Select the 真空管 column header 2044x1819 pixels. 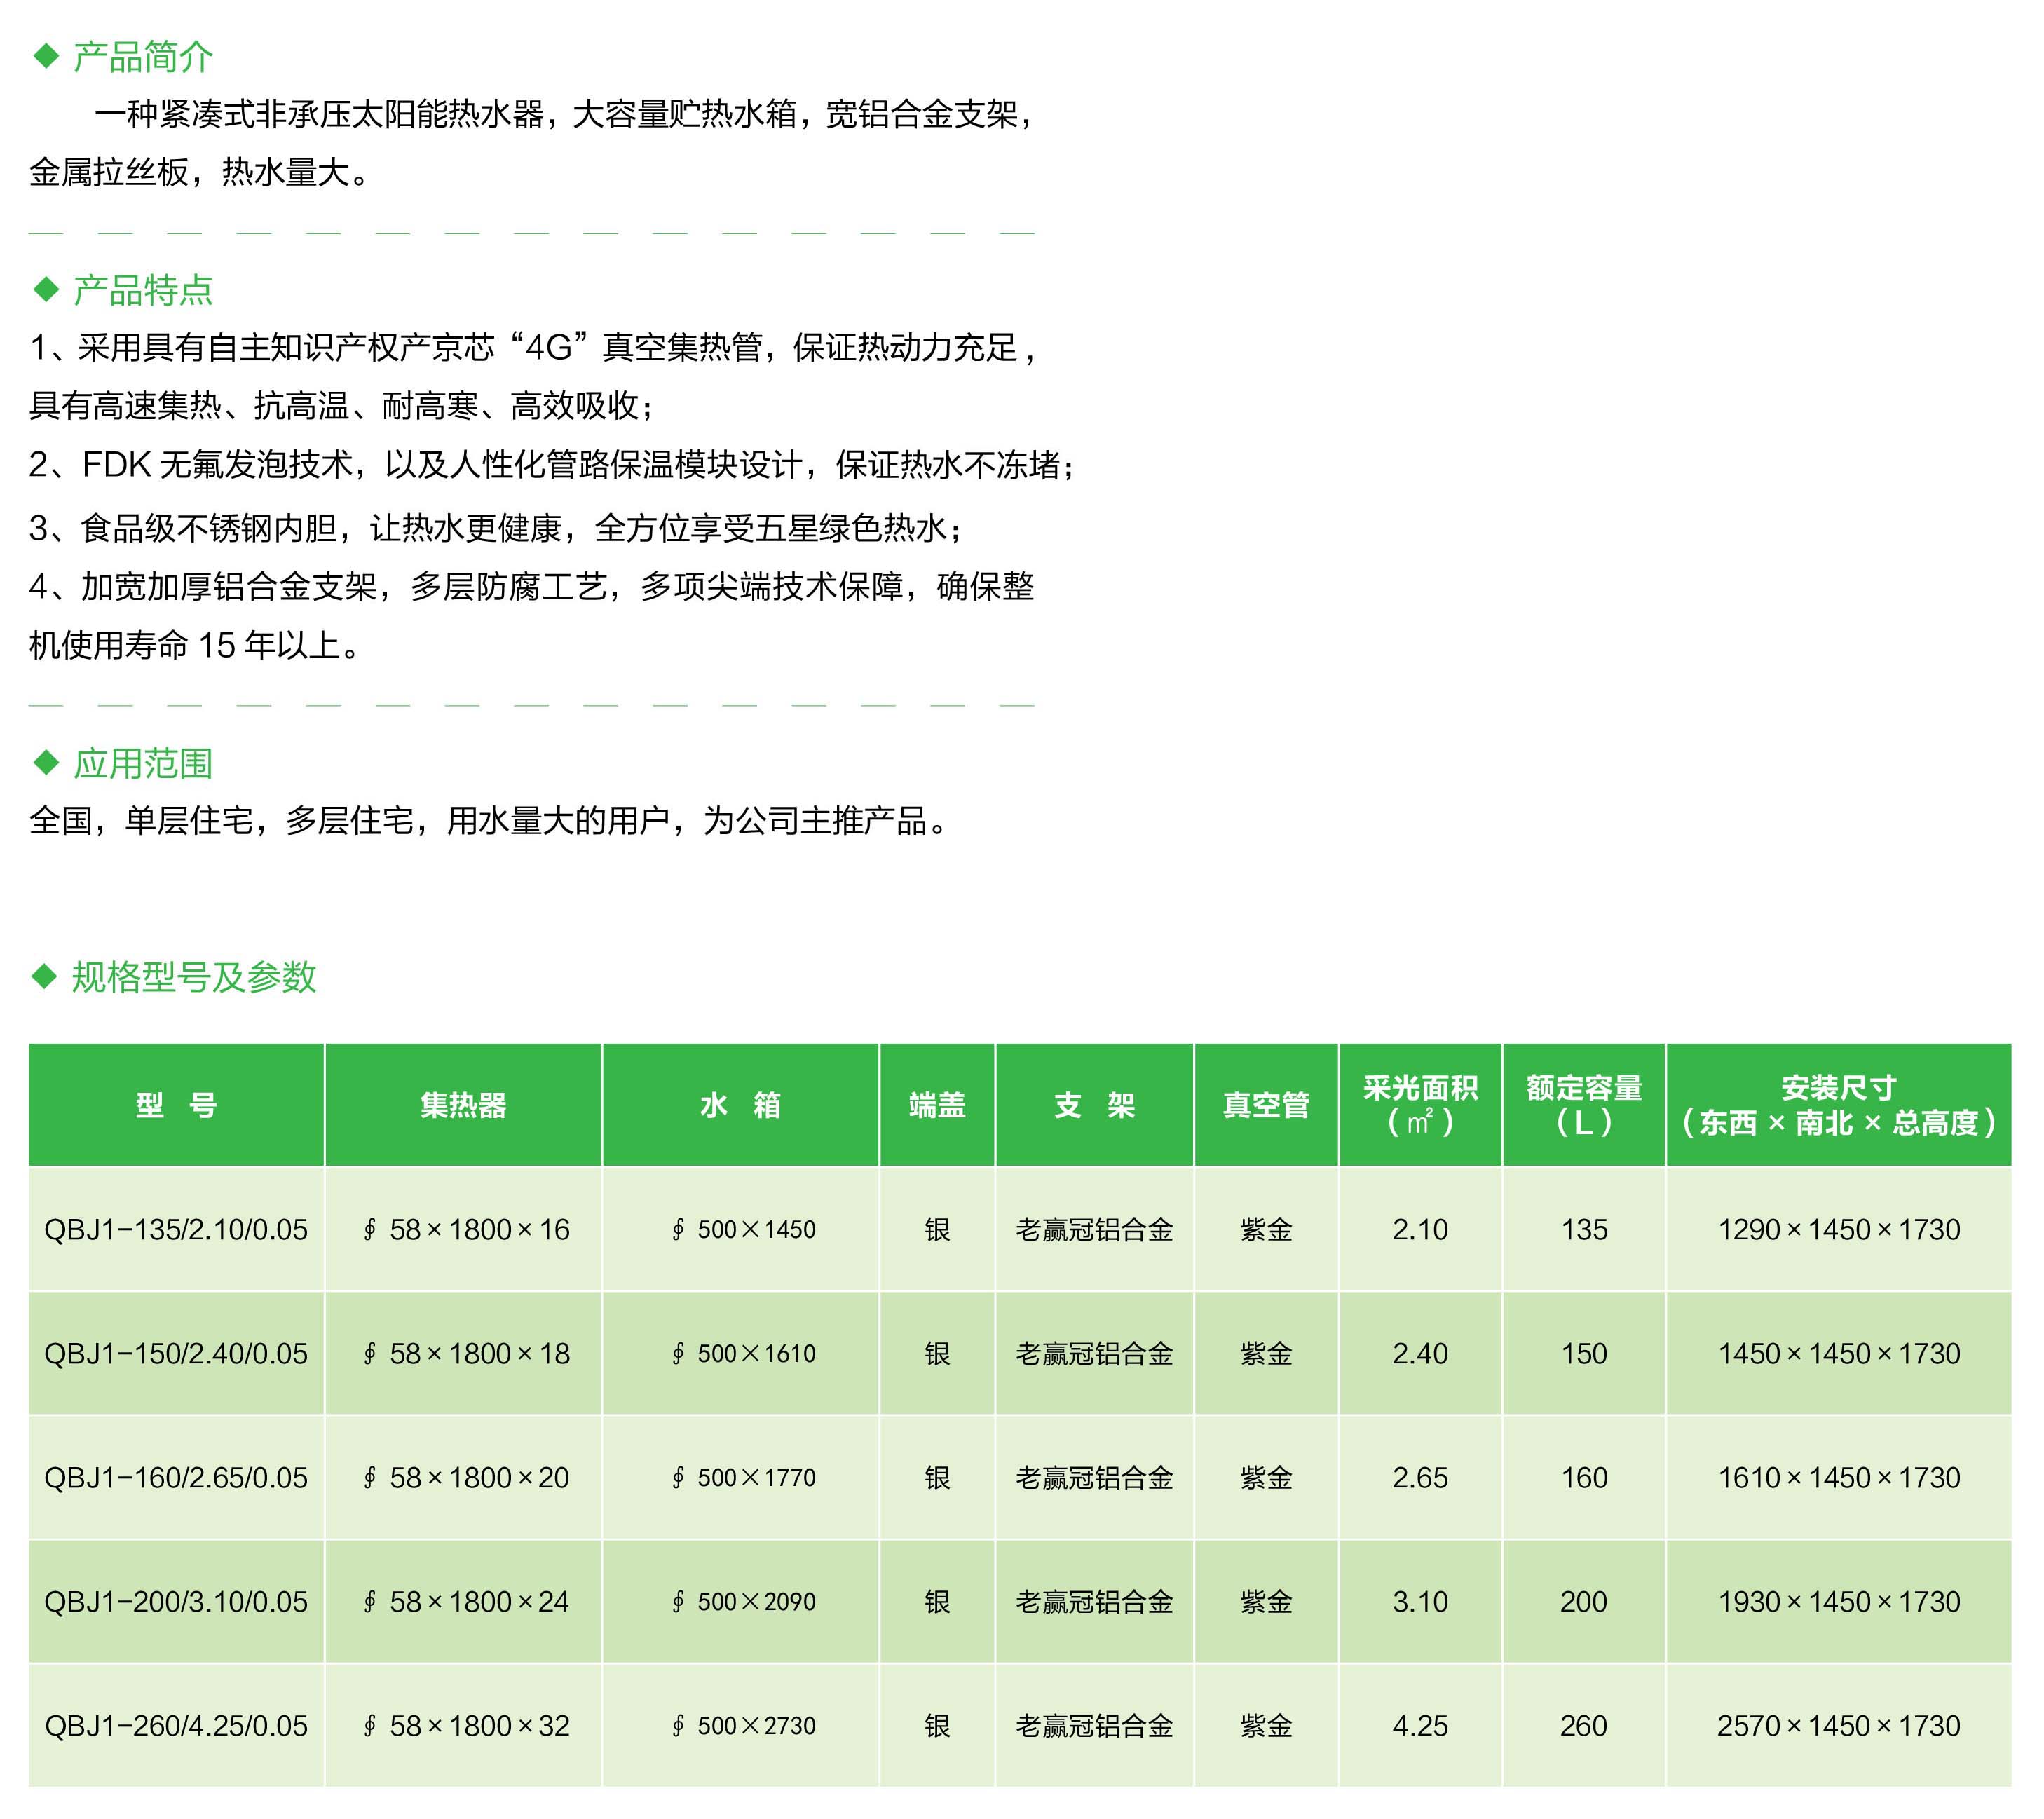(1266, 1104)
